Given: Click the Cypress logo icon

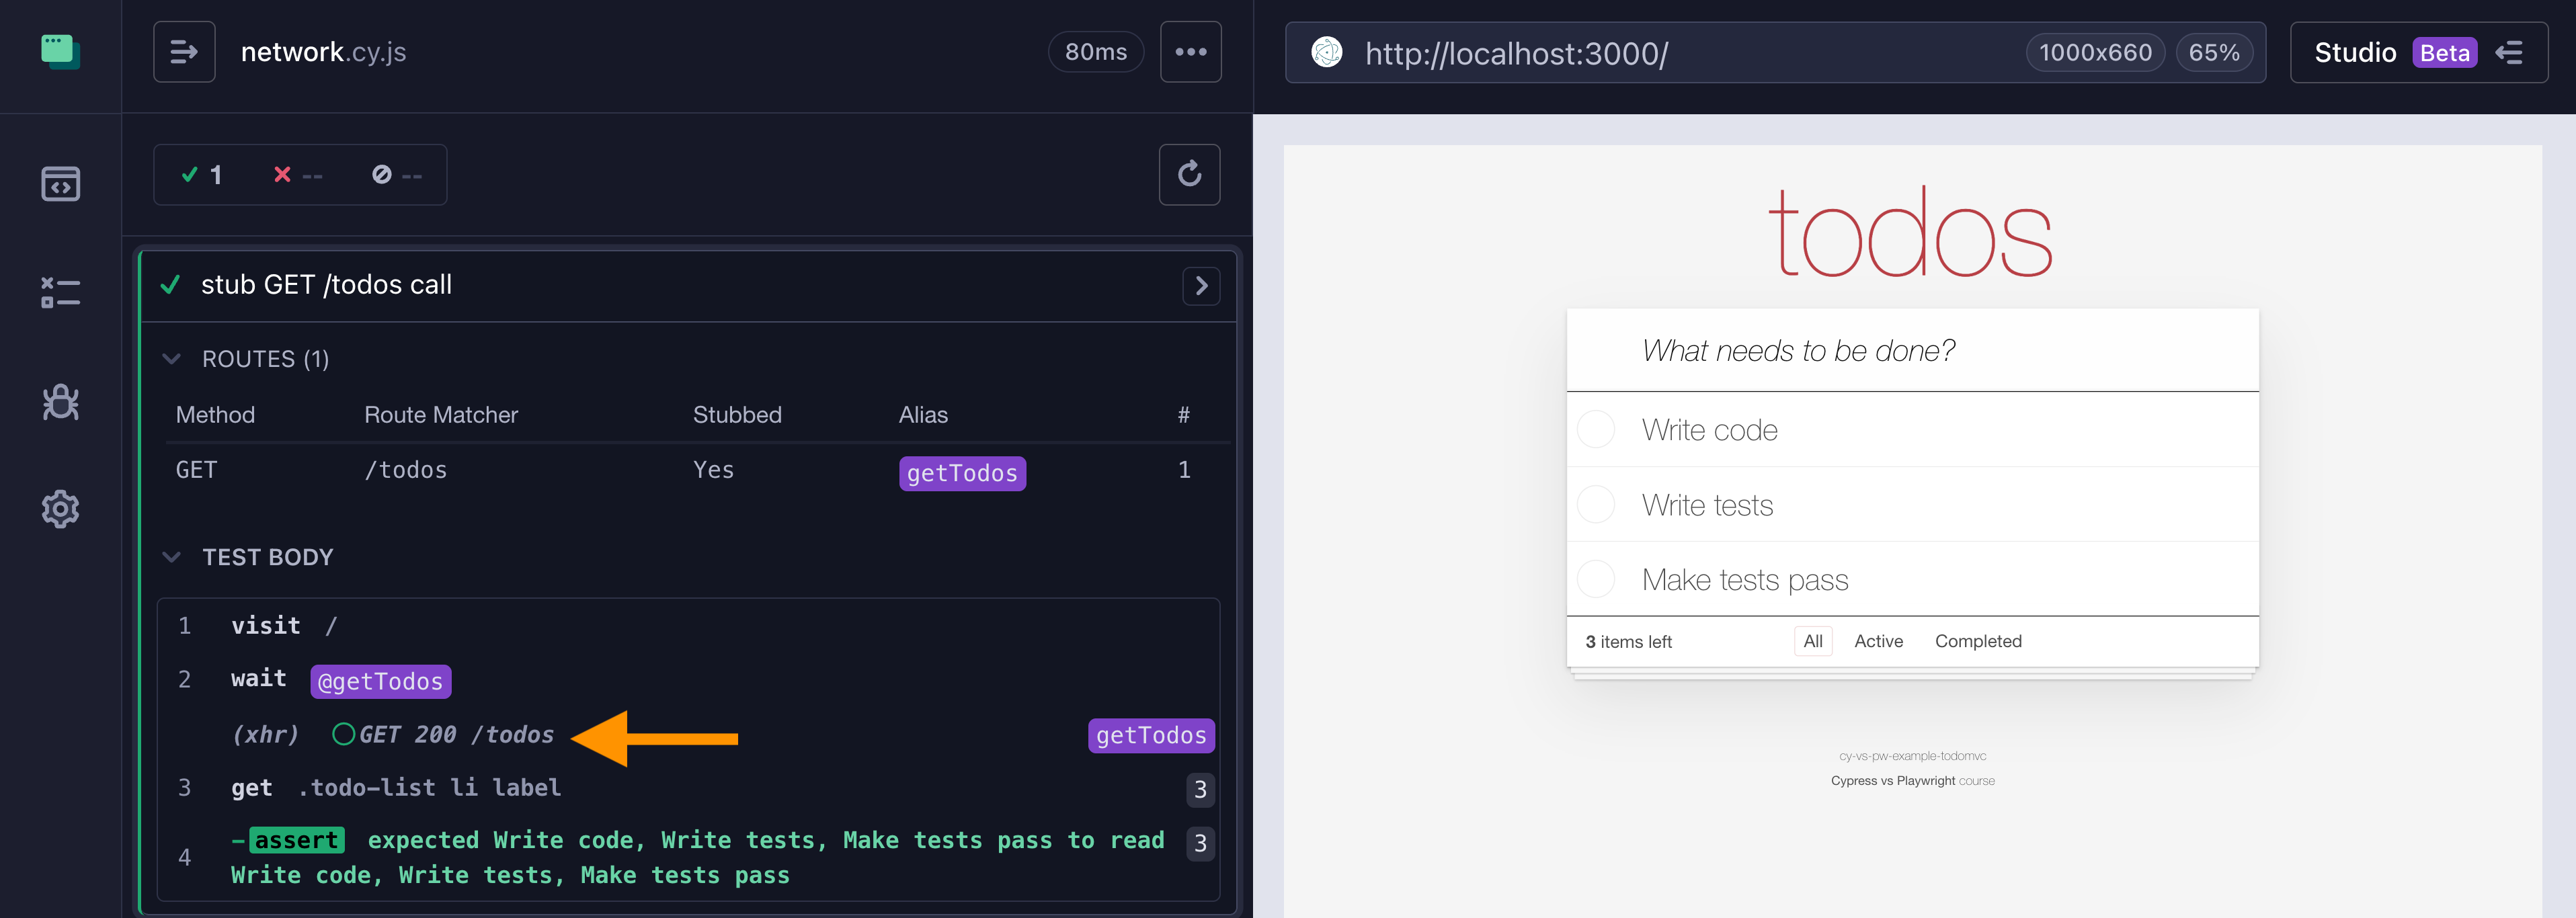Looking at the screenshot, I should click(60, 51).
